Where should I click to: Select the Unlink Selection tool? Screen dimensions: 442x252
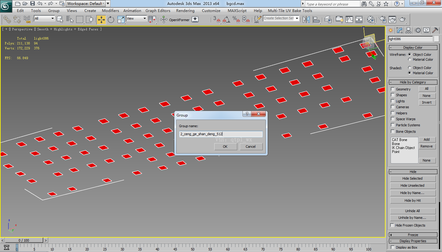tap(17, 20)
